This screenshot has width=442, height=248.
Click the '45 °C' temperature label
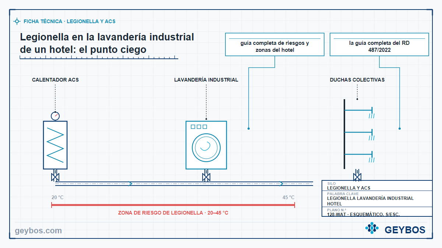coord(288,198)
